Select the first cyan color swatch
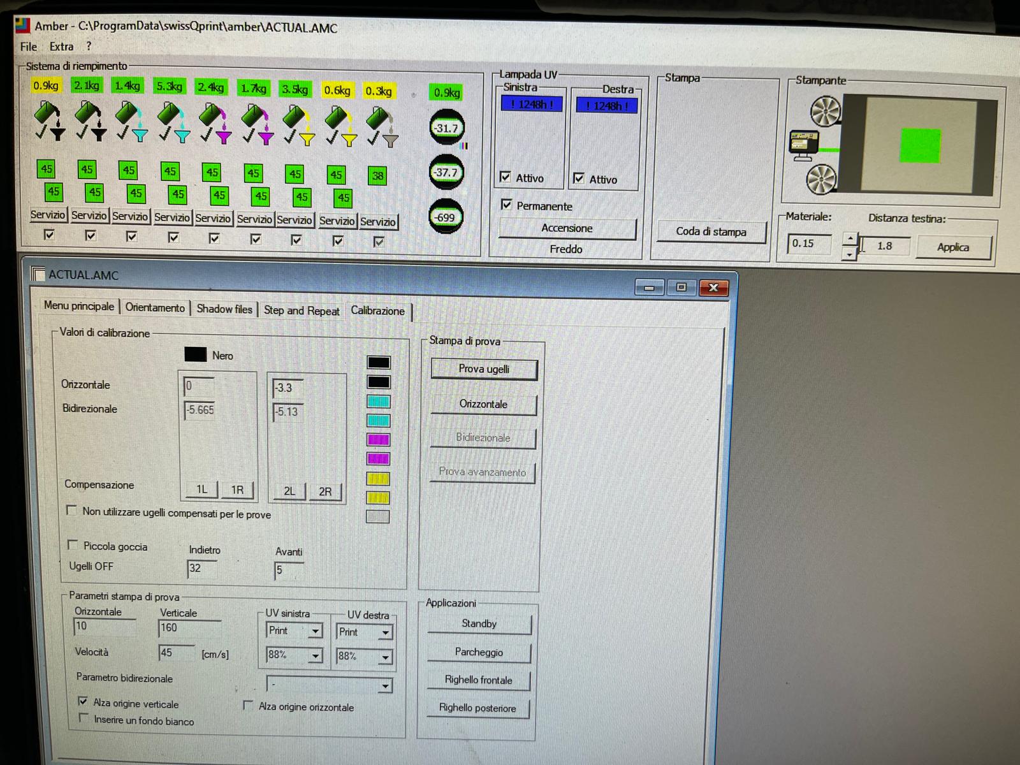 [x=378, y=402]
